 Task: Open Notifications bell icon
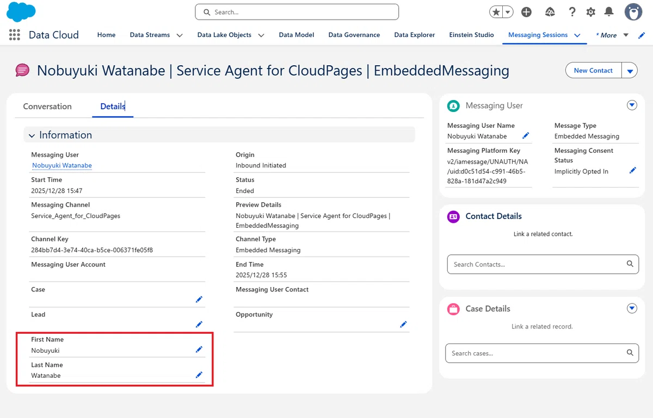[x=609, y=12]
